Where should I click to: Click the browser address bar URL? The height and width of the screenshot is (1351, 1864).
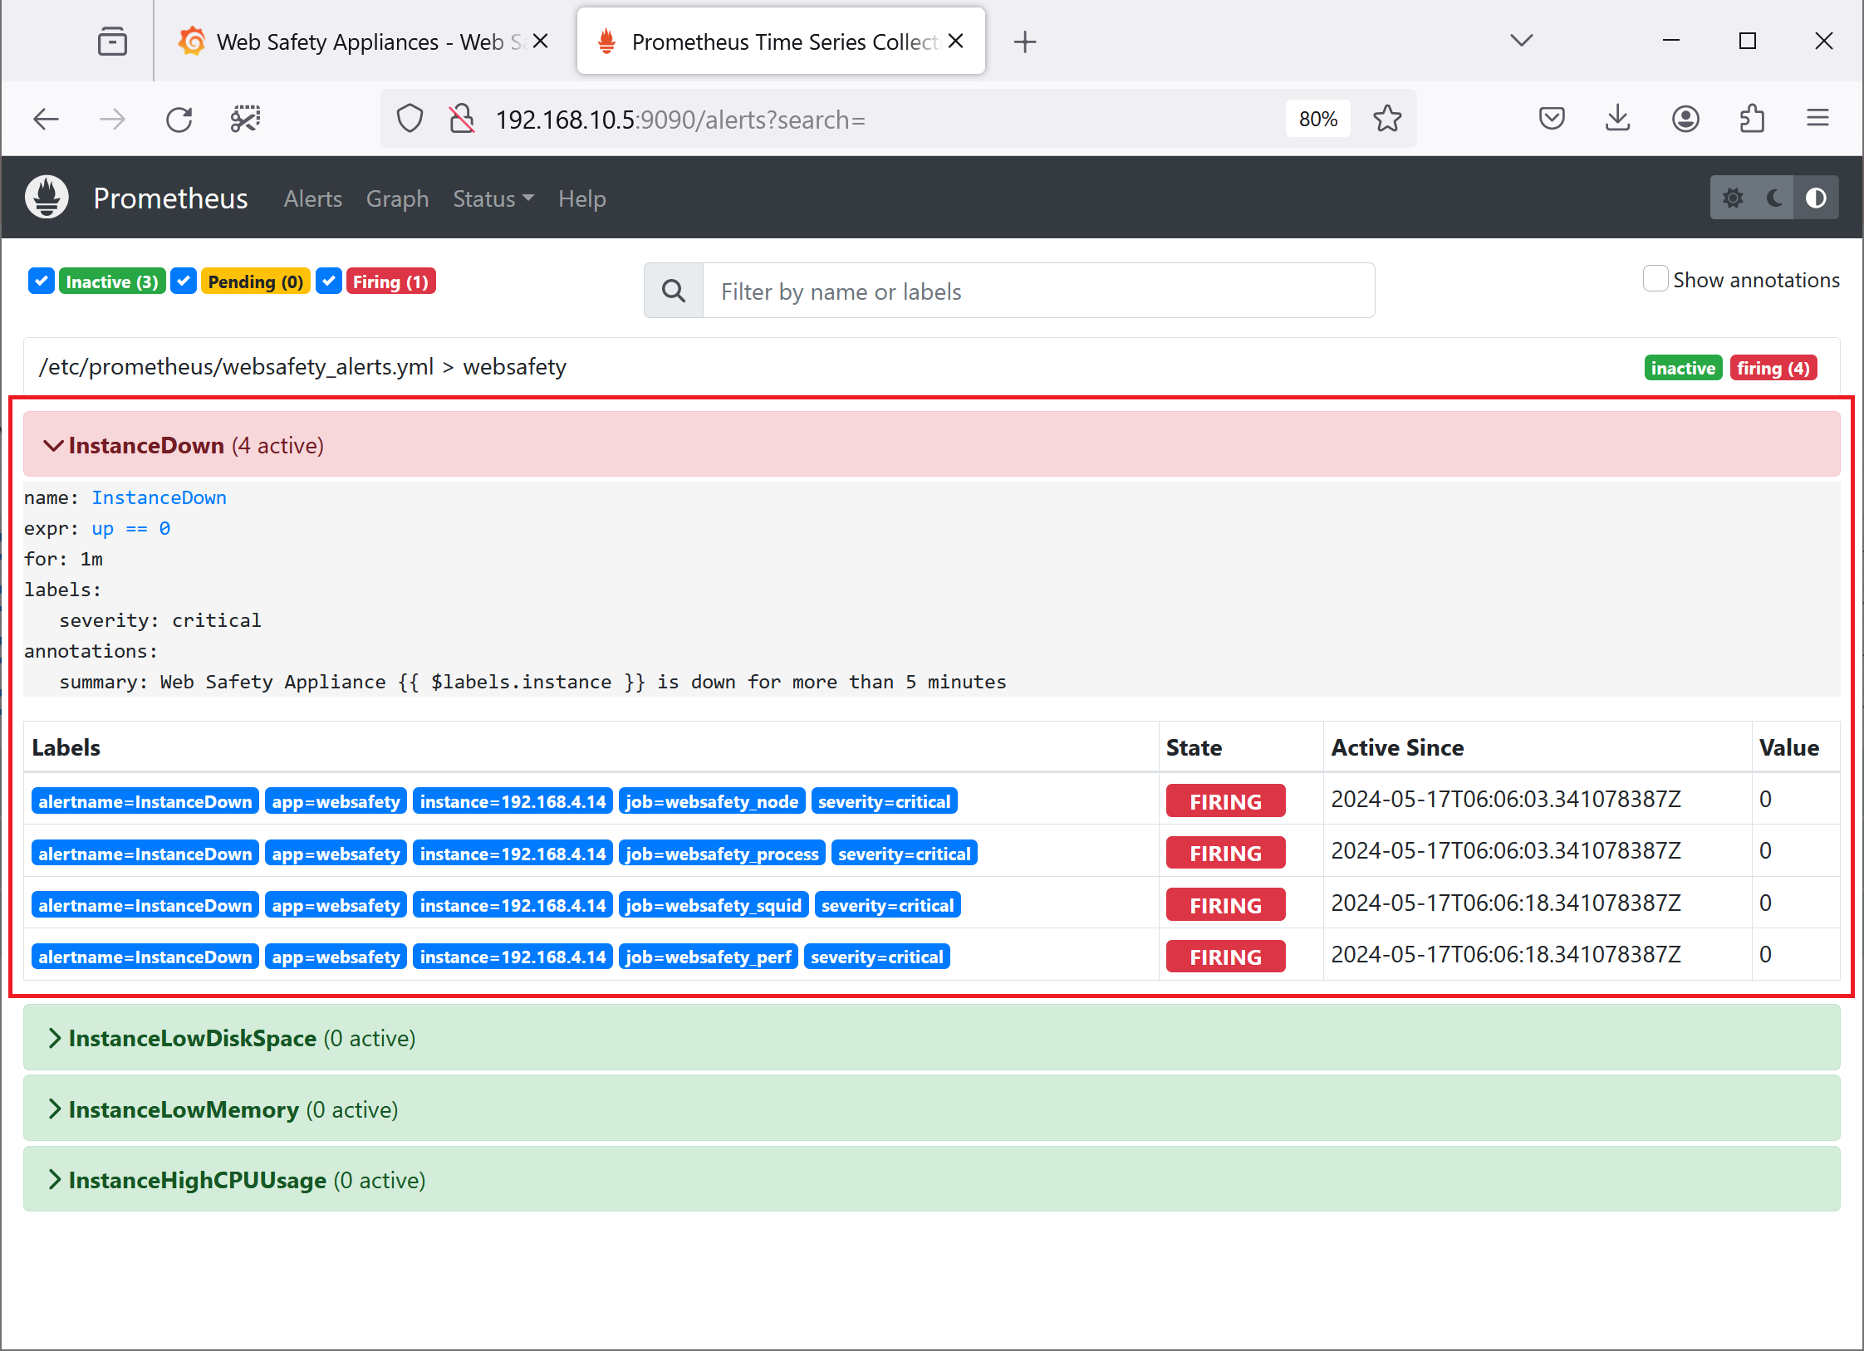coord(680,120)
